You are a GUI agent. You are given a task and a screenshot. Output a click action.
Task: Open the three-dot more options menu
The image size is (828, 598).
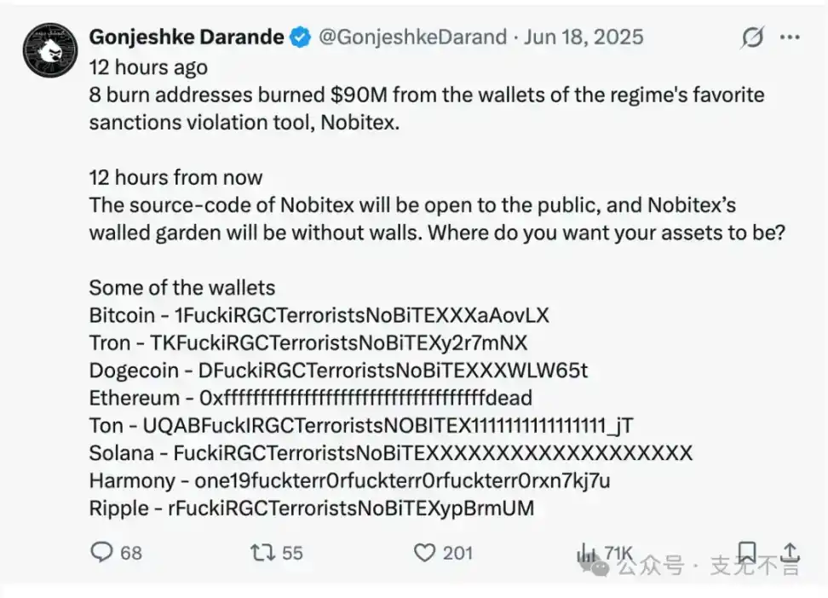(x=790, y=37)
